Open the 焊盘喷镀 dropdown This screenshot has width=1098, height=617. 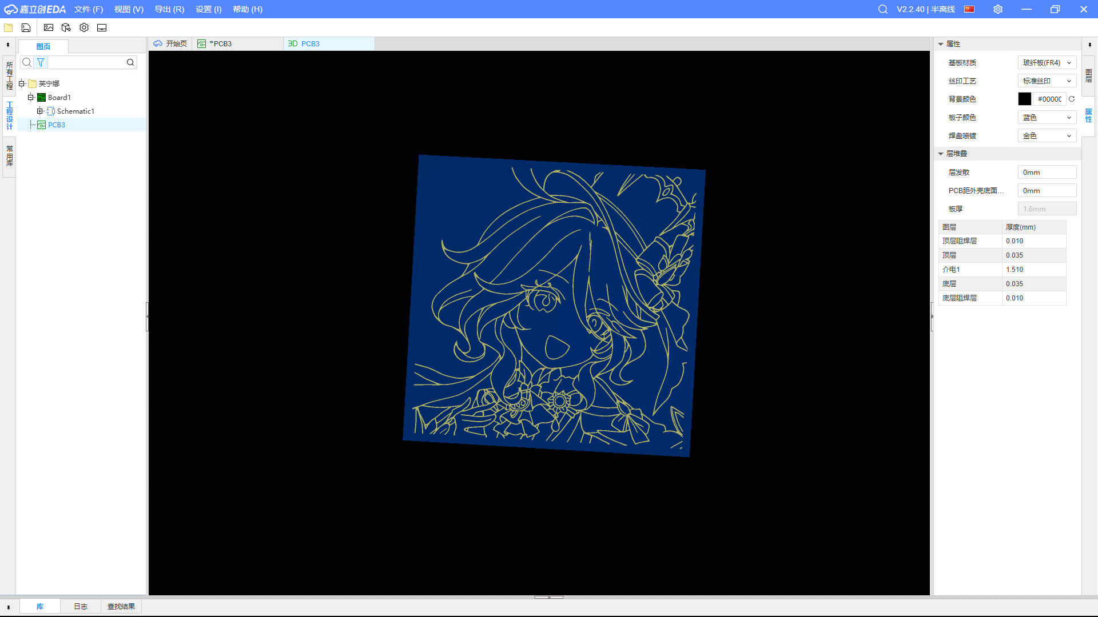coord(1047,135)
